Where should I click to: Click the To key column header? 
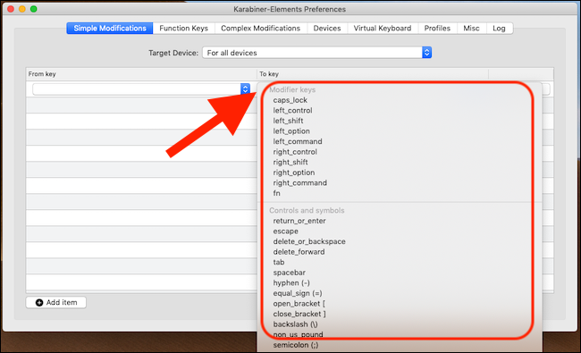tap(373, 74)
